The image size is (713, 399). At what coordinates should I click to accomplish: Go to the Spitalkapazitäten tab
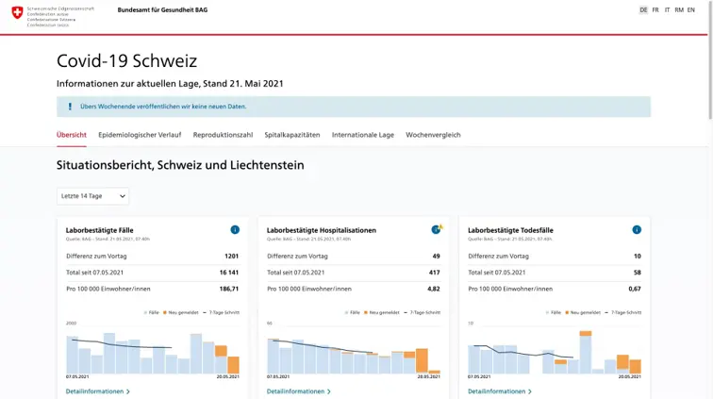[x=291, y=135]
